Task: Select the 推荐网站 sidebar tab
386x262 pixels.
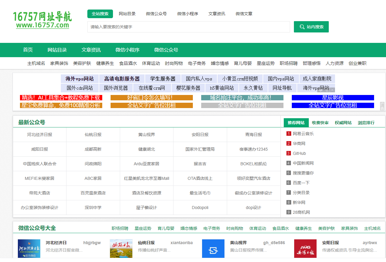Action: pyautogui.click(x=296, y=123)
